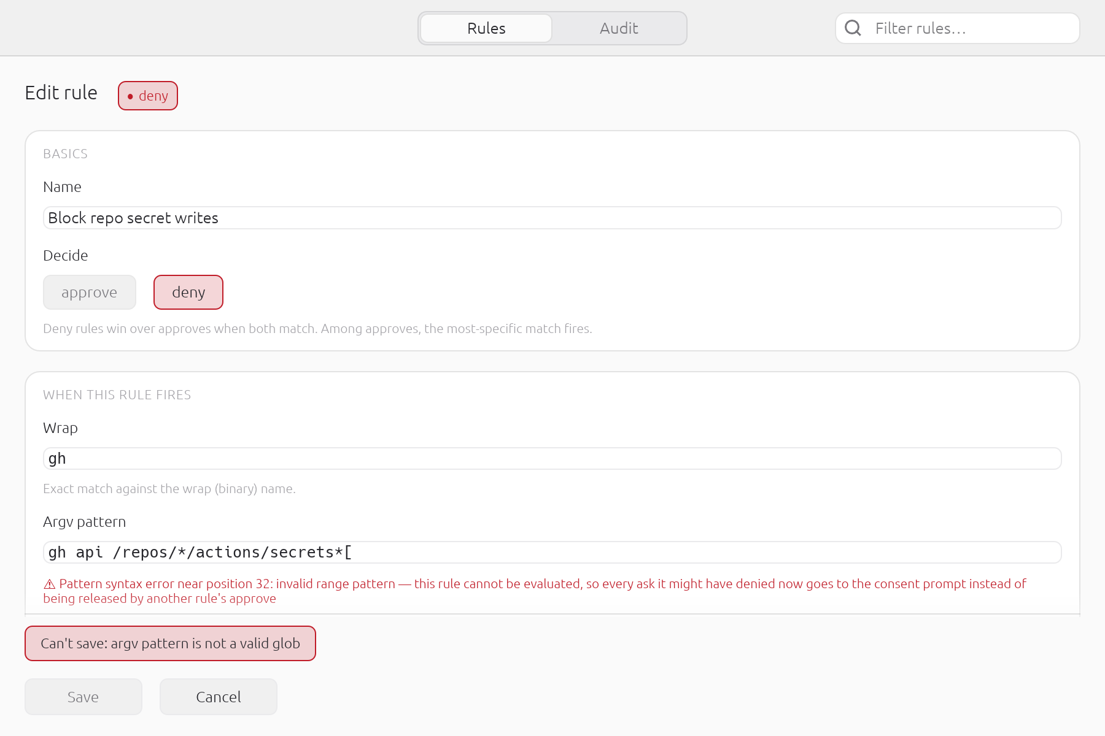Edit the Argv pattern field
Viewport: 1105px width, 736px height.
coord(552,553)
